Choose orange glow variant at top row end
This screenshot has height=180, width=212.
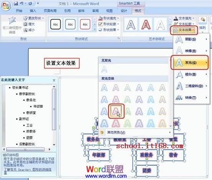[163, 88]
